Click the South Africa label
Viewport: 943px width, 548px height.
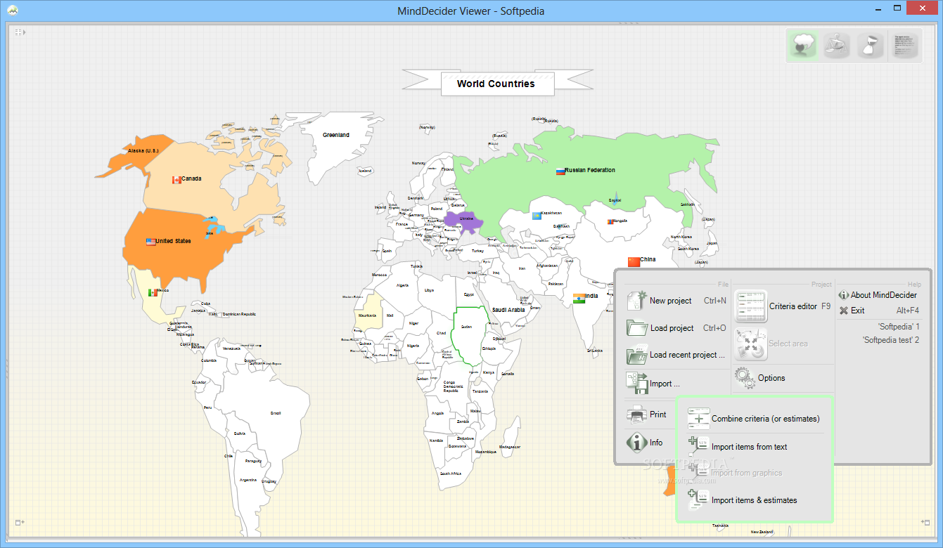pyautogui.click(x=451, y=474)
